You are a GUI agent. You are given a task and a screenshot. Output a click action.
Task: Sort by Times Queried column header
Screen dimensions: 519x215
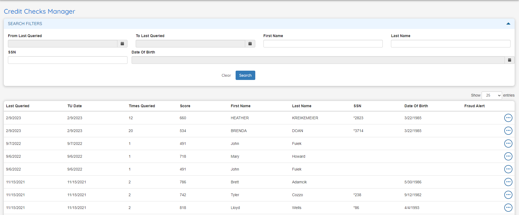point(142,106)
